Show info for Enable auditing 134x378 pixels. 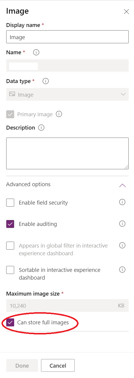[122, 224]
